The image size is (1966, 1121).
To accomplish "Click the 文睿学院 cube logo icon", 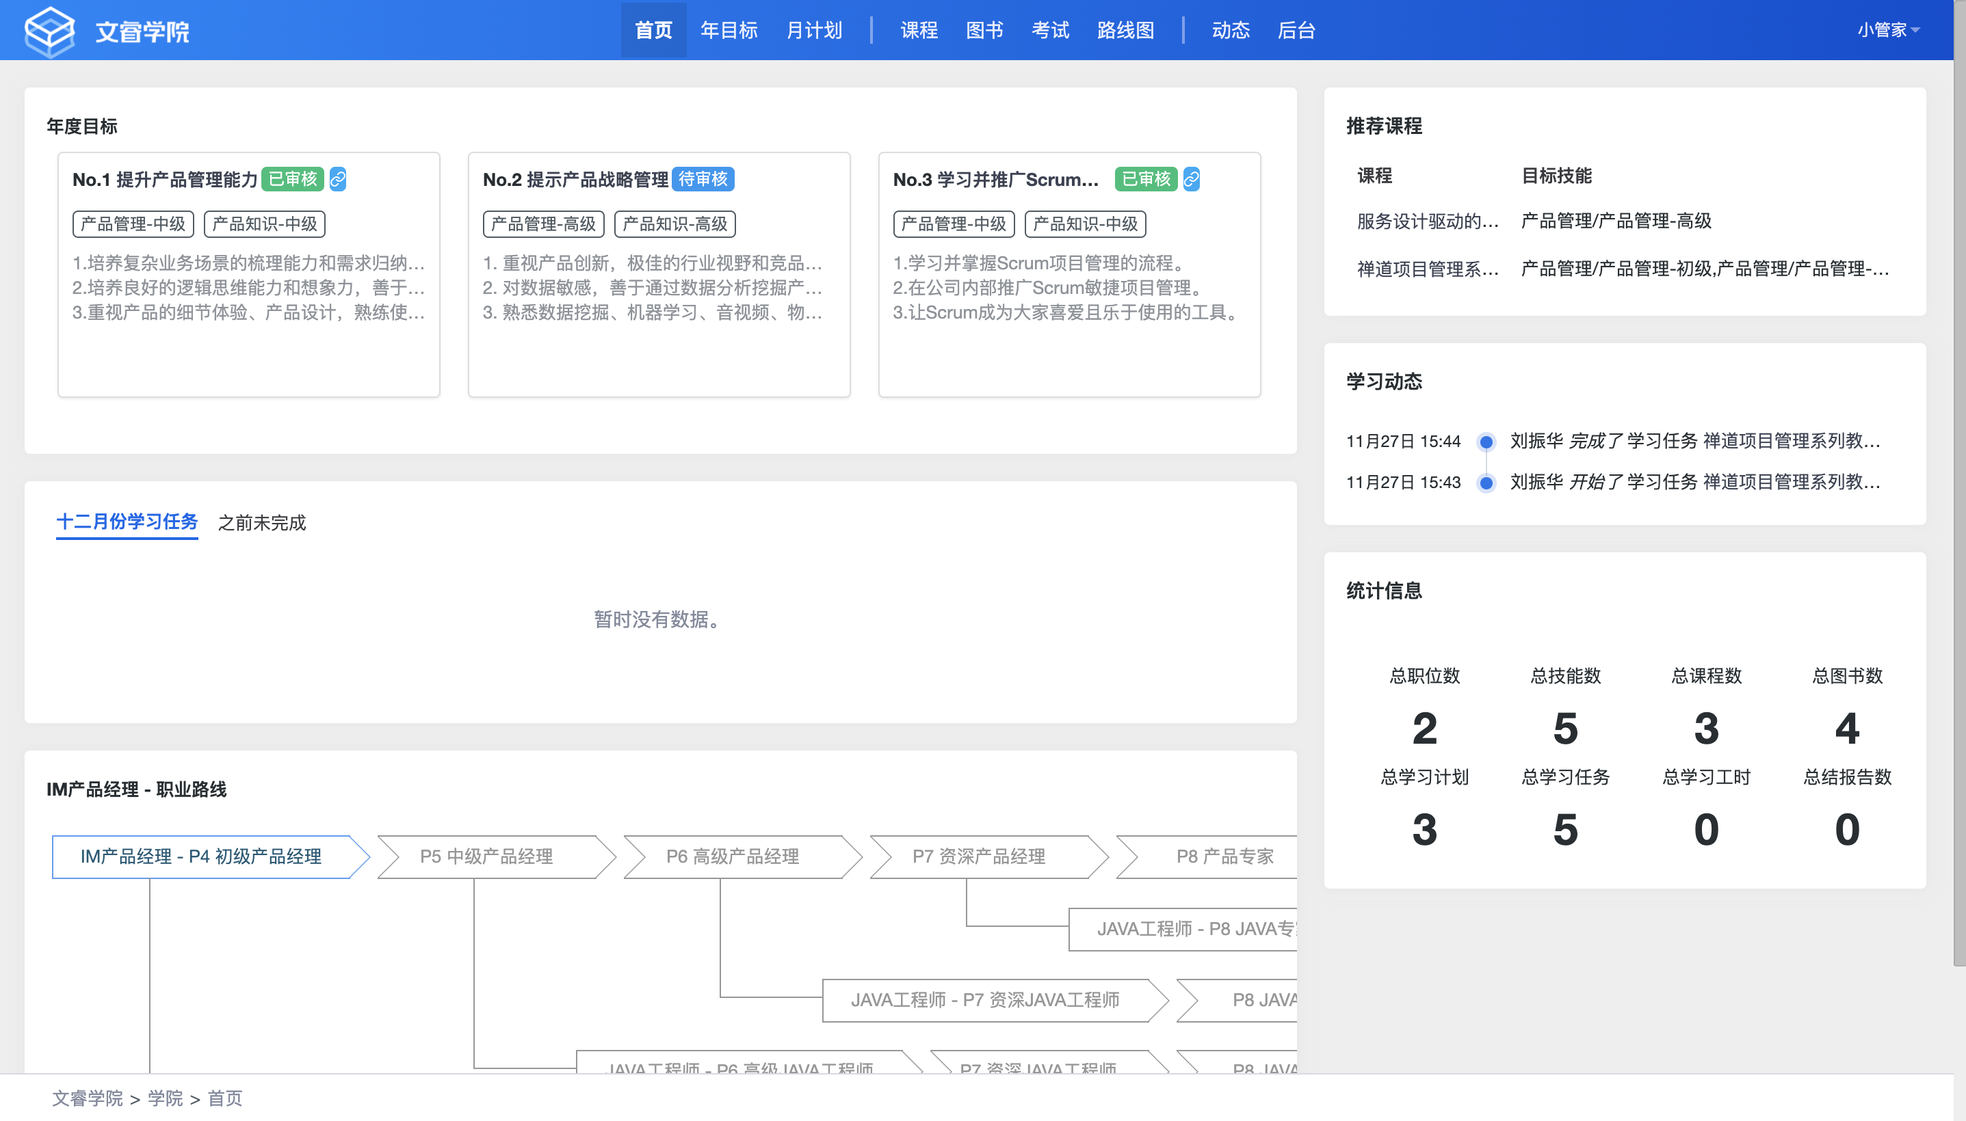I will tap(49, 31).
